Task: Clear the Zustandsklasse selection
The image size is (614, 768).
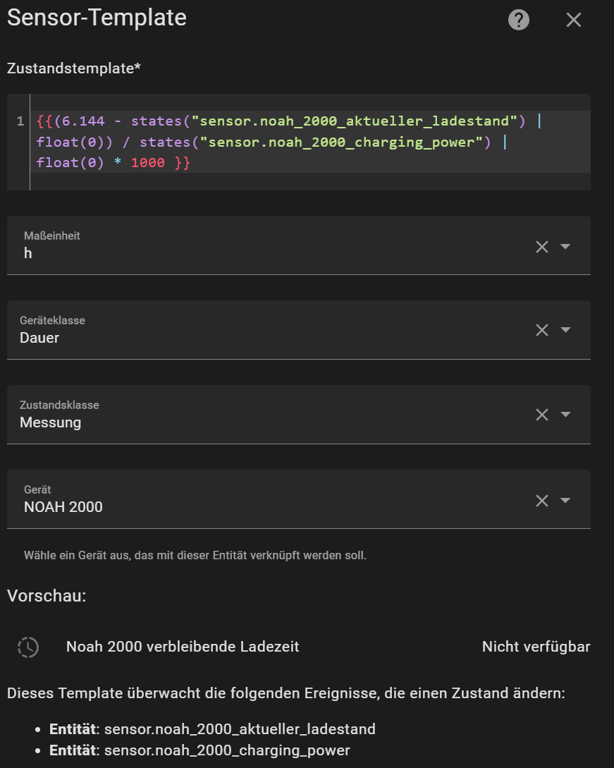Action: tap(542, 415)
